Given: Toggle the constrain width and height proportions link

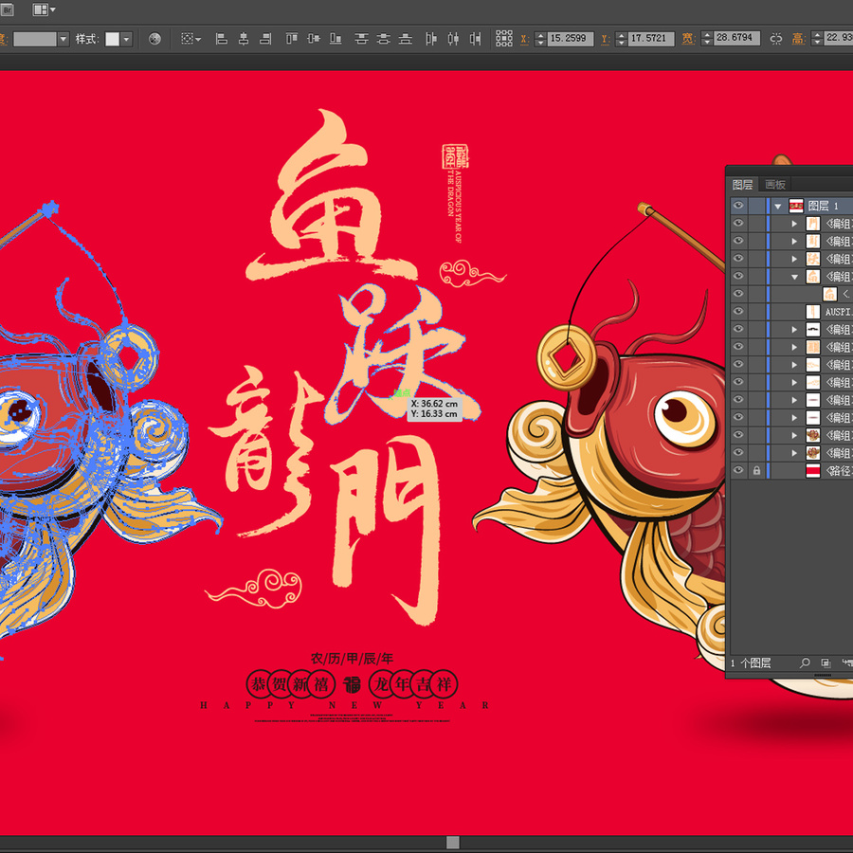Looking at the screenshot, I should point(776,39).
